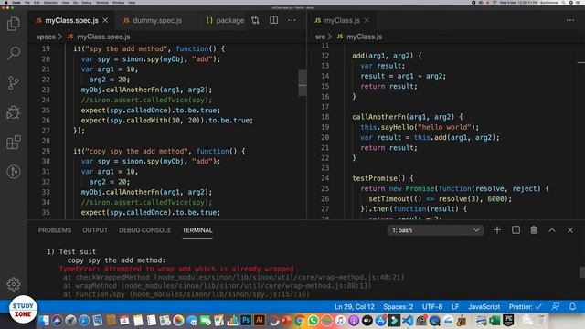Open the Extensions view

pyautogui.click(x=14, y=143)
